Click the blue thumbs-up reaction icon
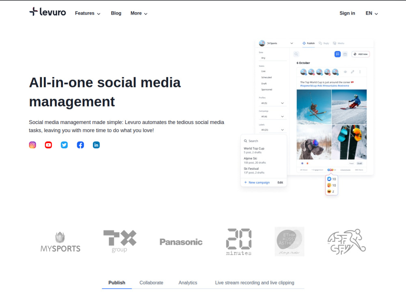Image resolution: width=406 pixels, height=304 pixels. [329, 179]
